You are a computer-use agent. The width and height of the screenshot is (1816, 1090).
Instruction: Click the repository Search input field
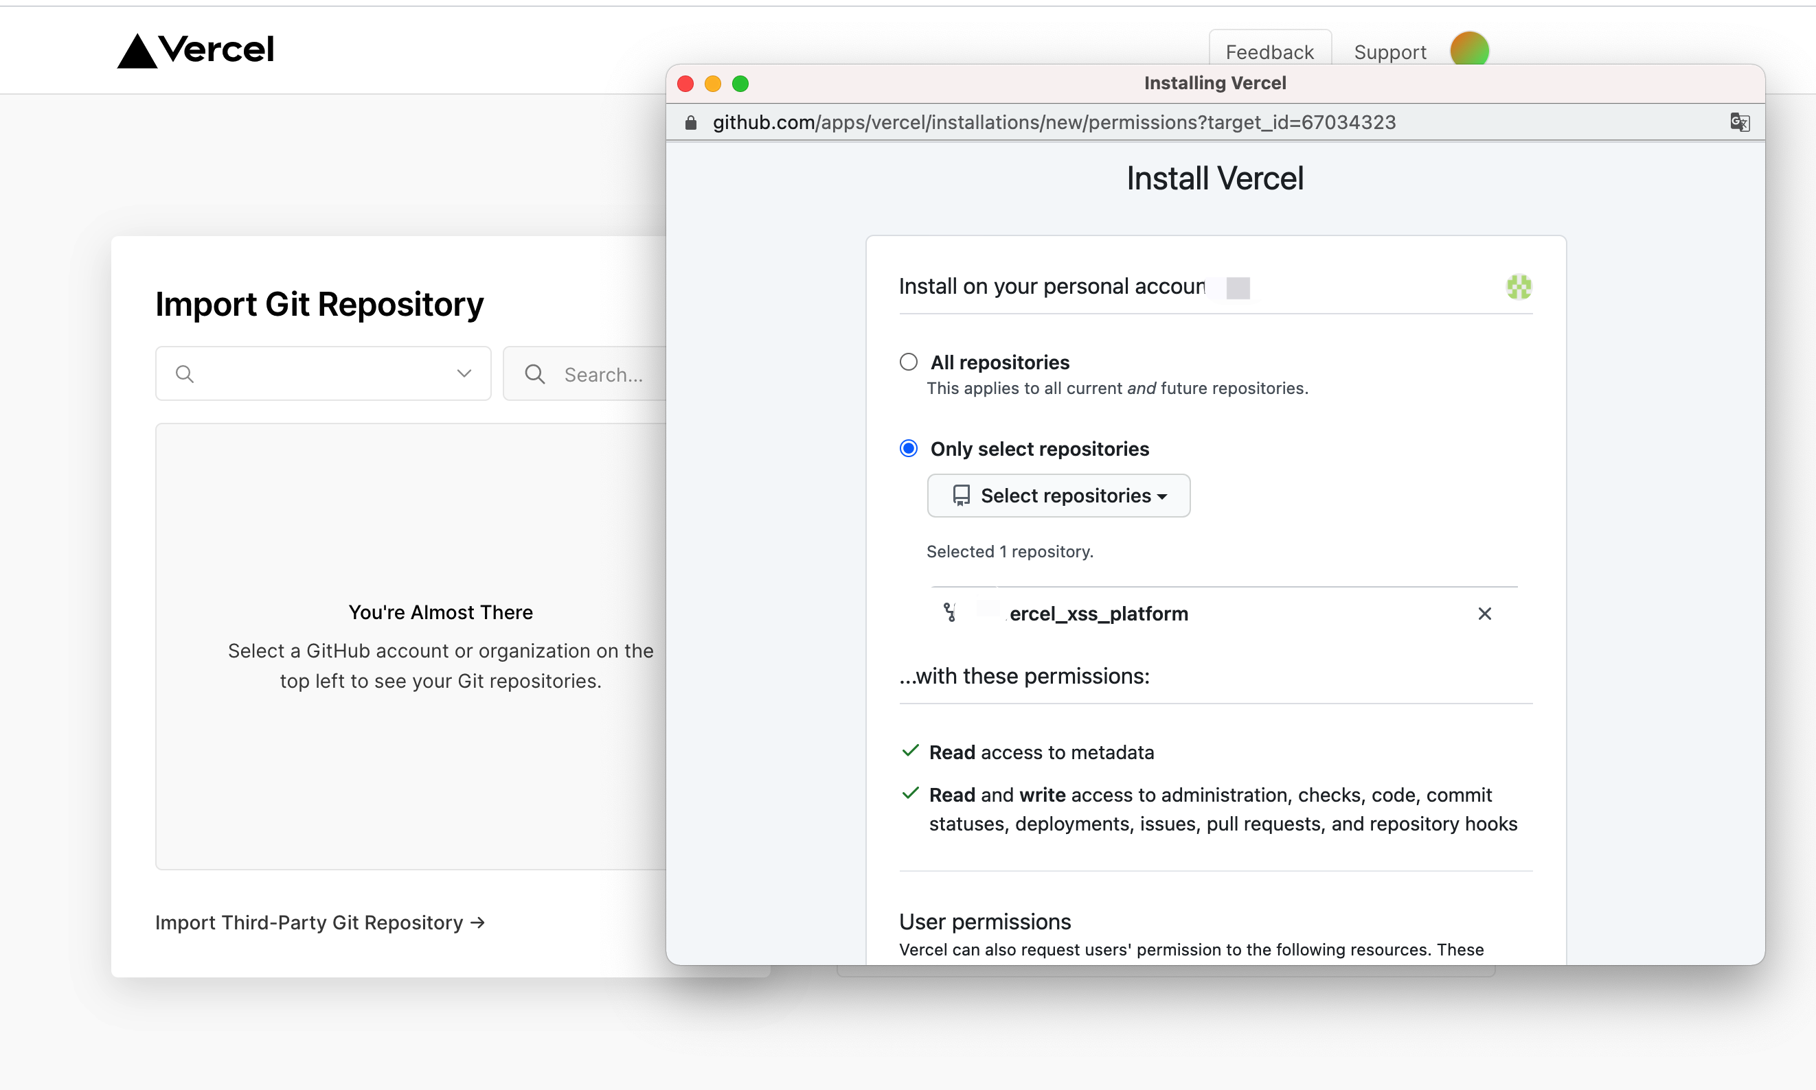[x=584, y=374]
